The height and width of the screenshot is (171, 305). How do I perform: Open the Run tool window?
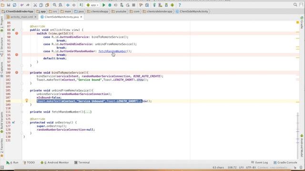pyautogui.click(x=12, y=162)
